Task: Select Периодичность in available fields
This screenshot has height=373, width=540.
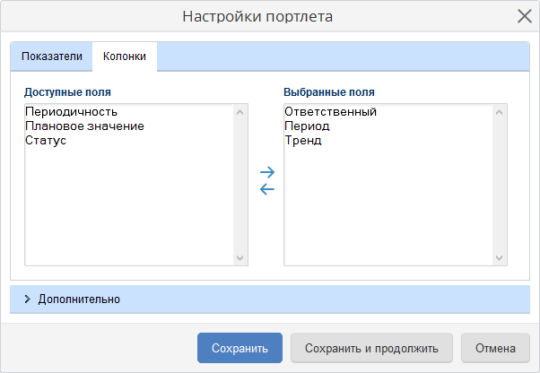Action: click(x=72, y=112)
